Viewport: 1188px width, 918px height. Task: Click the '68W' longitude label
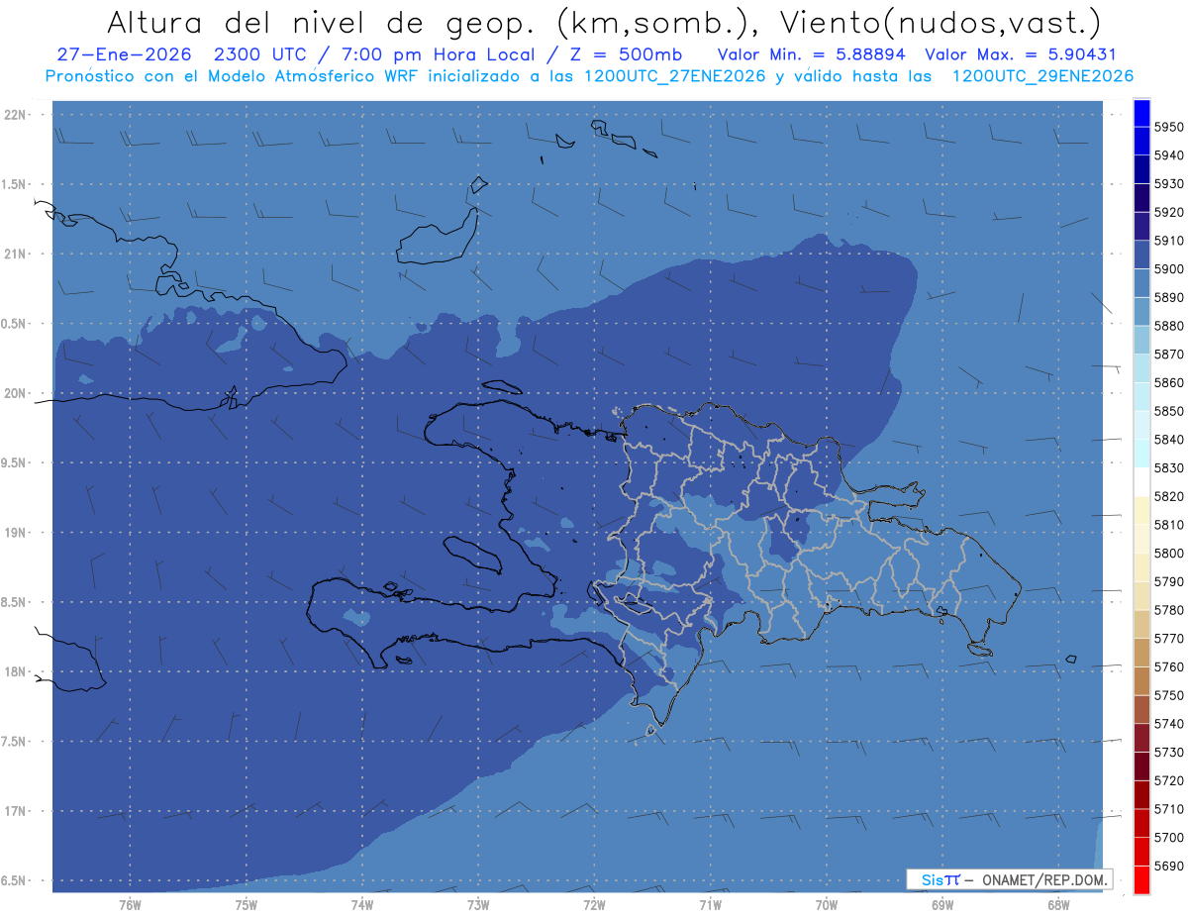point(1058,905)
